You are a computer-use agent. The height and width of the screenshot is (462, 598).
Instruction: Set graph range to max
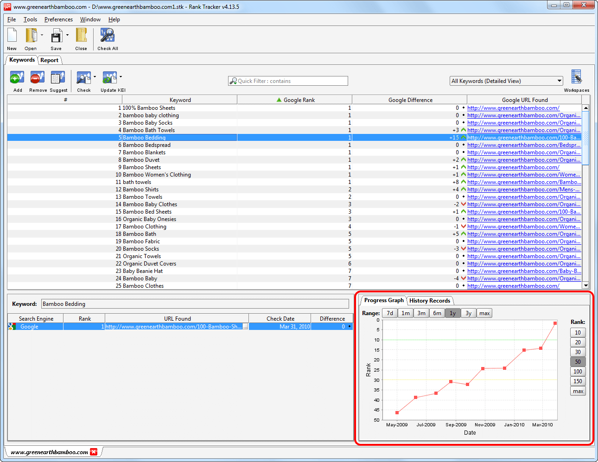[484, 313]
